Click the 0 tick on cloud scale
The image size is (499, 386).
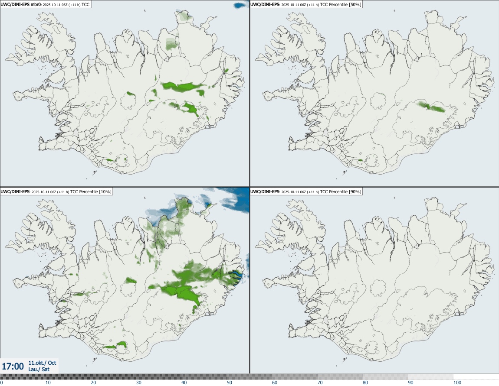[x=1, y=383]
